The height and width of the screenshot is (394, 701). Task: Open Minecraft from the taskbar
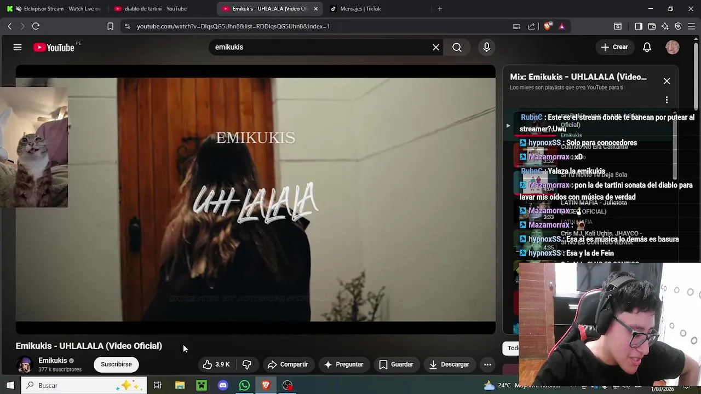pos(201,385)
